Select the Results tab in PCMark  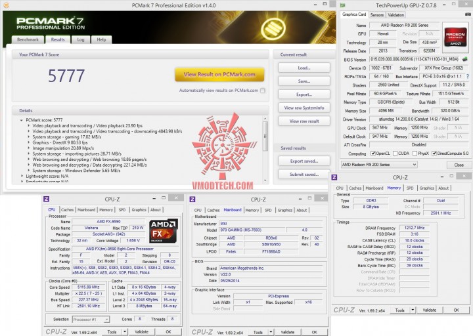tap(58, 39)
